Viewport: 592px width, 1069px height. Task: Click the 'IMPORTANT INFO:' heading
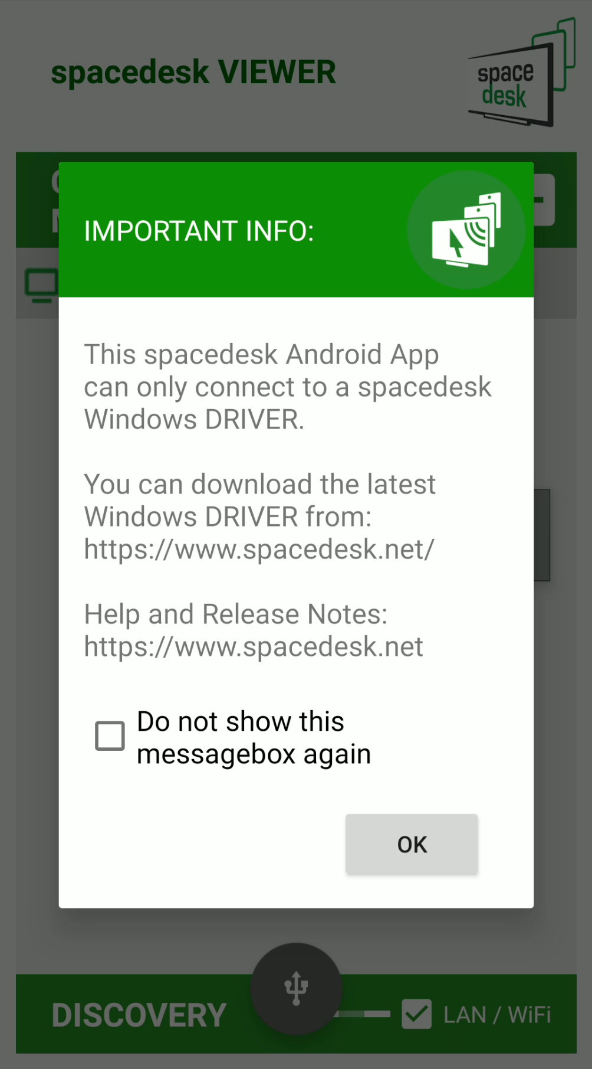pyautogui.click(x=199, y=231)
